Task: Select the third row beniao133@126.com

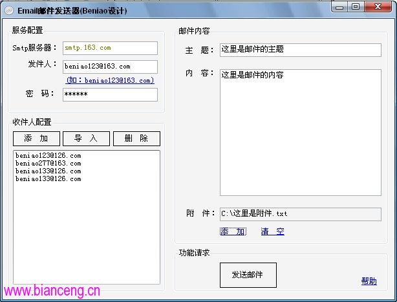Action: tap(48, 171)
